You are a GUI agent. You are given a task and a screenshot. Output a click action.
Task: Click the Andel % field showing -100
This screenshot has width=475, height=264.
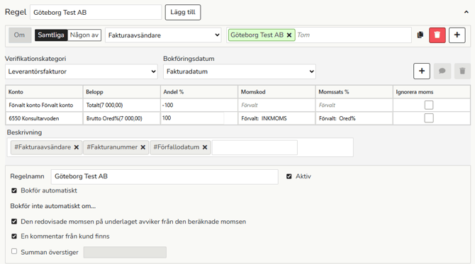coord(199,105)
